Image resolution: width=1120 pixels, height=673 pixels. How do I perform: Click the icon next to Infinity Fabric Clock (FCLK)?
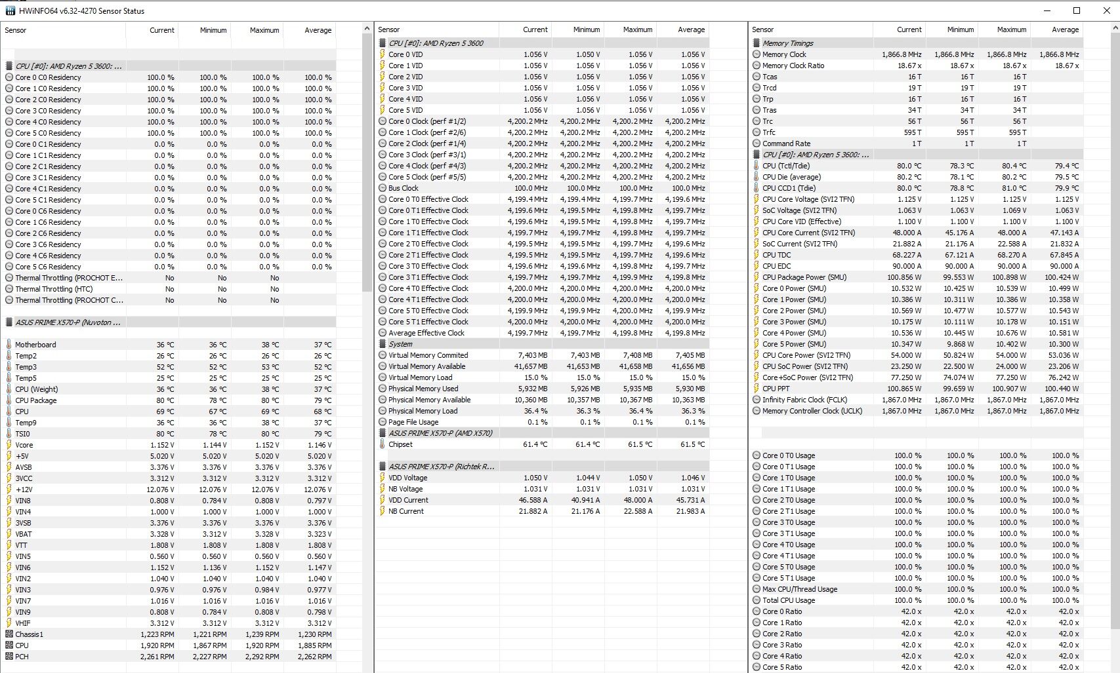[x=757, y=400]
